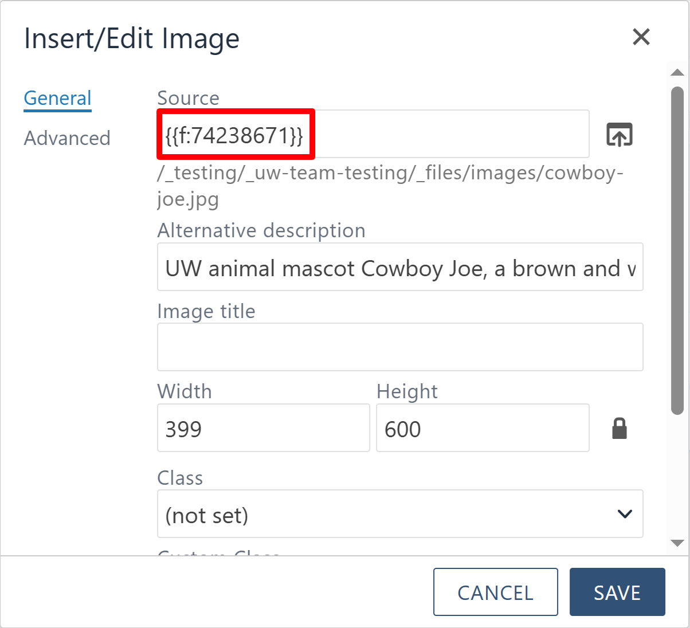This screenshot has width=690, height=628.
Task: Select the General tab
Action: [57, 97]
